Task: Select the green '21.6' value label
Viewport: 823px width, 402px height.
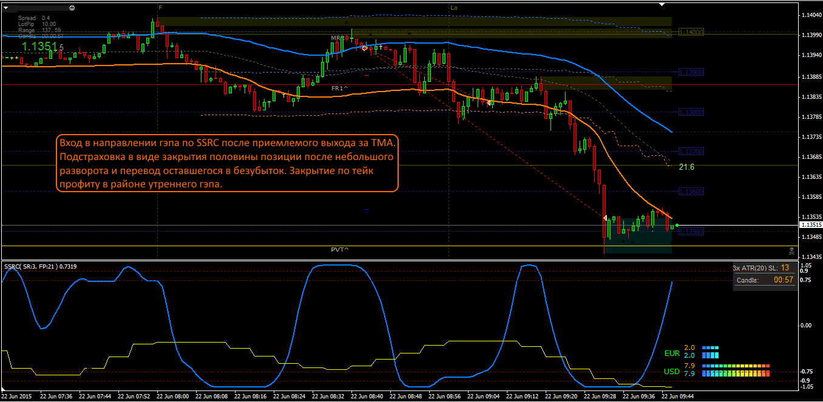Action: click(x=686, y=167)
